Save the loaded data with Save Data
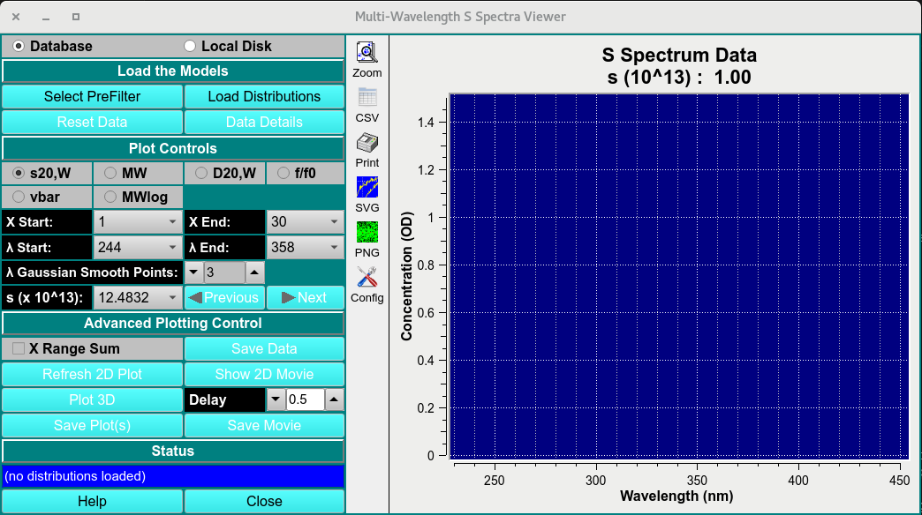922x515 pixels. 263,348
